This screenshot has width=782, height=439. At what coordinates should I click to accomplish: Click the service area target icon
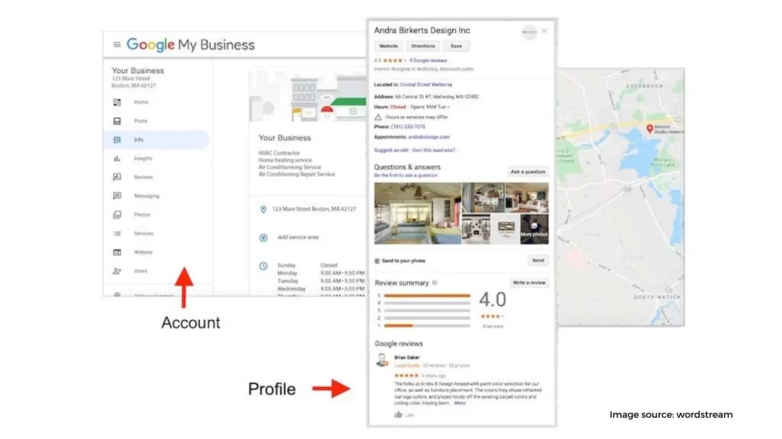[263, 238]
